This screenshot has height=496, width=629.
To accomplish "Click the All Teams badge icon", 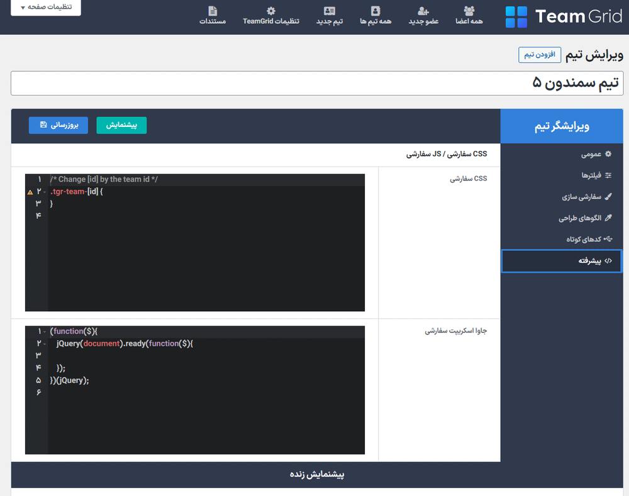I will [376, 11].
